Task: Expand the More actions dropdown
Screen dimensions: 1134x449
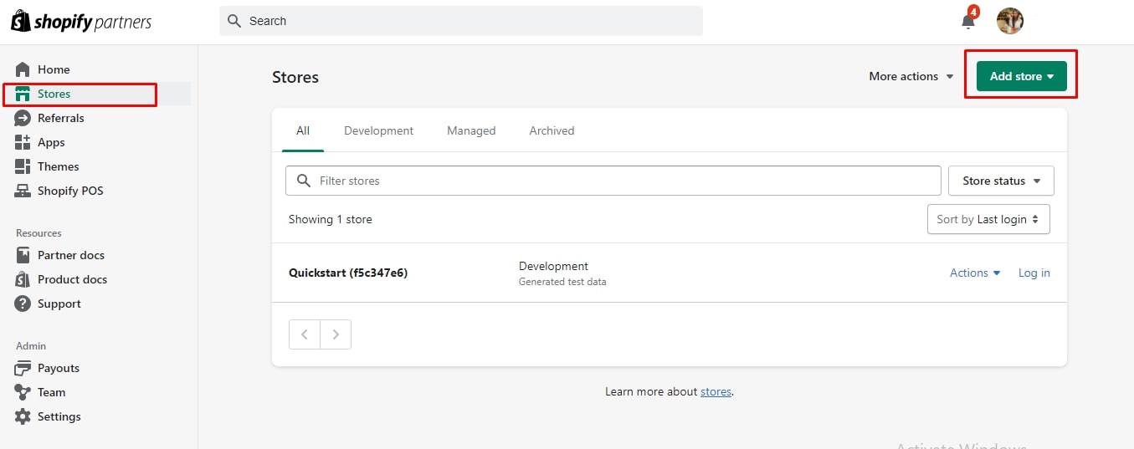Action: pos(911,76)
